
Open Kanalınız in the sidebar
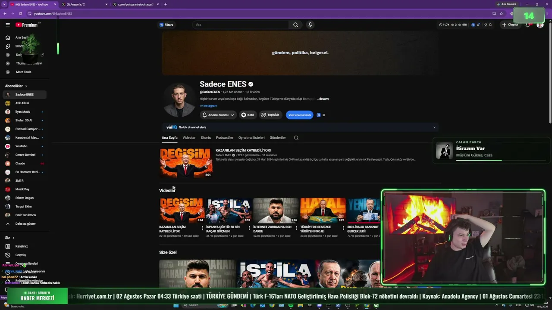(x=25, y=246)
